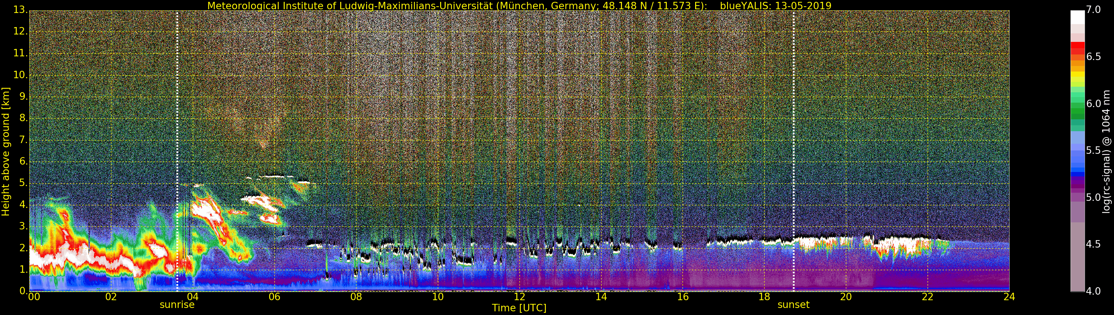Click the '6.' height axis tick label

pos(23,161)
